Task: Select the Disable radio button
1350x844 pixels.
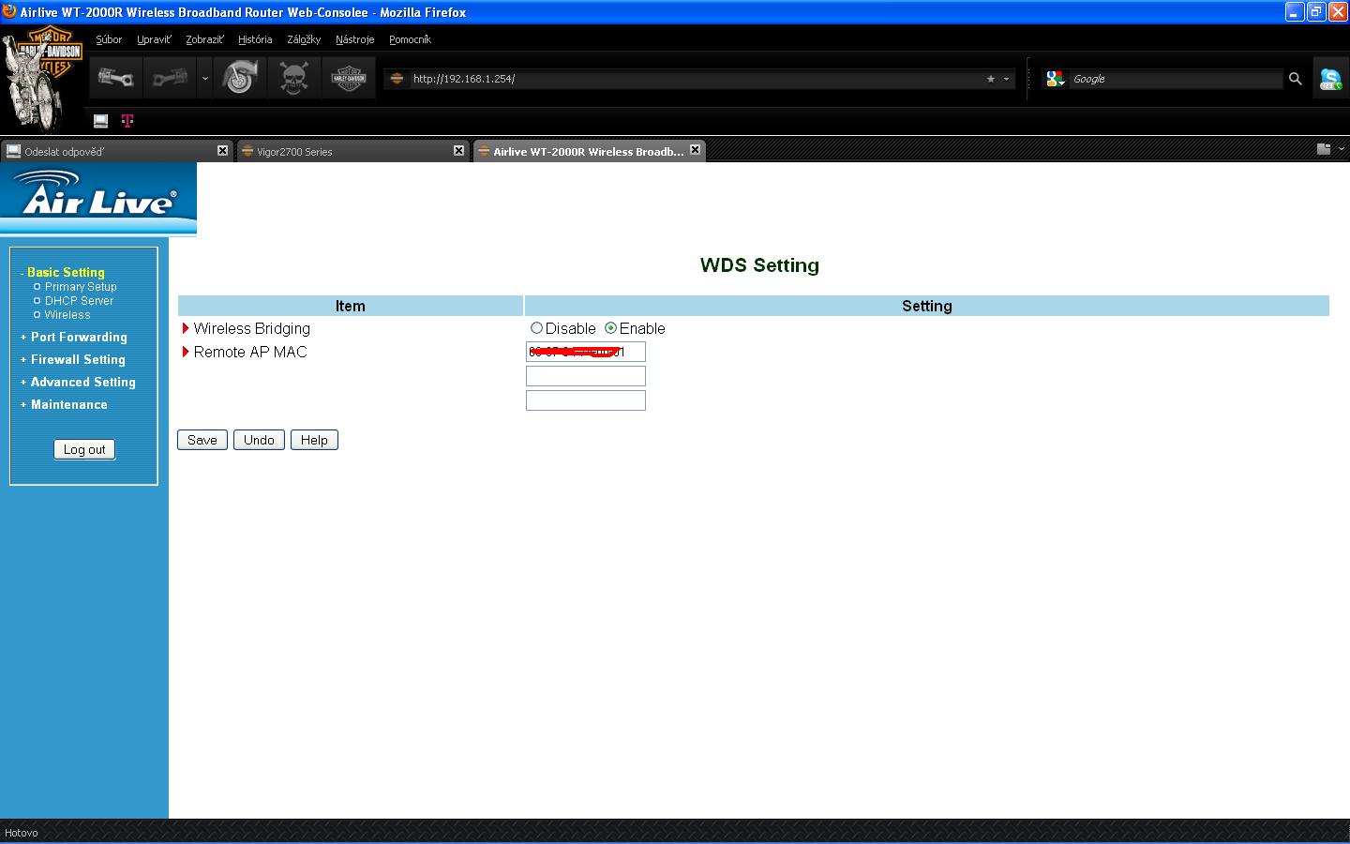Action: (x=536, y=328)
